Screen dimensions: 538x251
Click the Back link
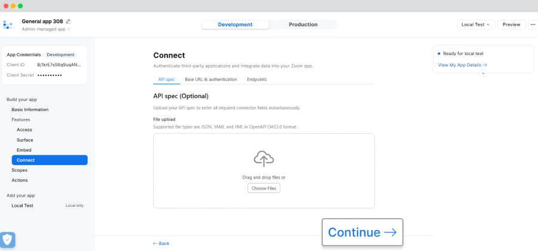click(x=161, y=243)
